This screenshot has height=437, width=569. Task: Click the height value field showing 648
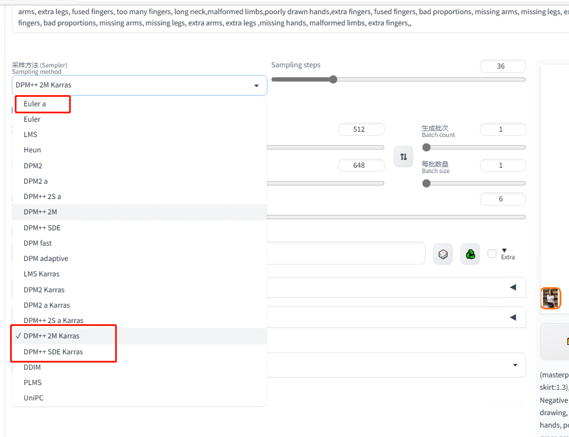361,165
